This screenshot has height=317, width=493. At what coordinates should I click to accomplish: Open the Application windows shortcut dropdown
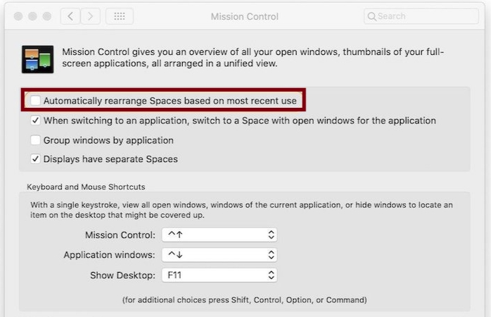(219, 255)
